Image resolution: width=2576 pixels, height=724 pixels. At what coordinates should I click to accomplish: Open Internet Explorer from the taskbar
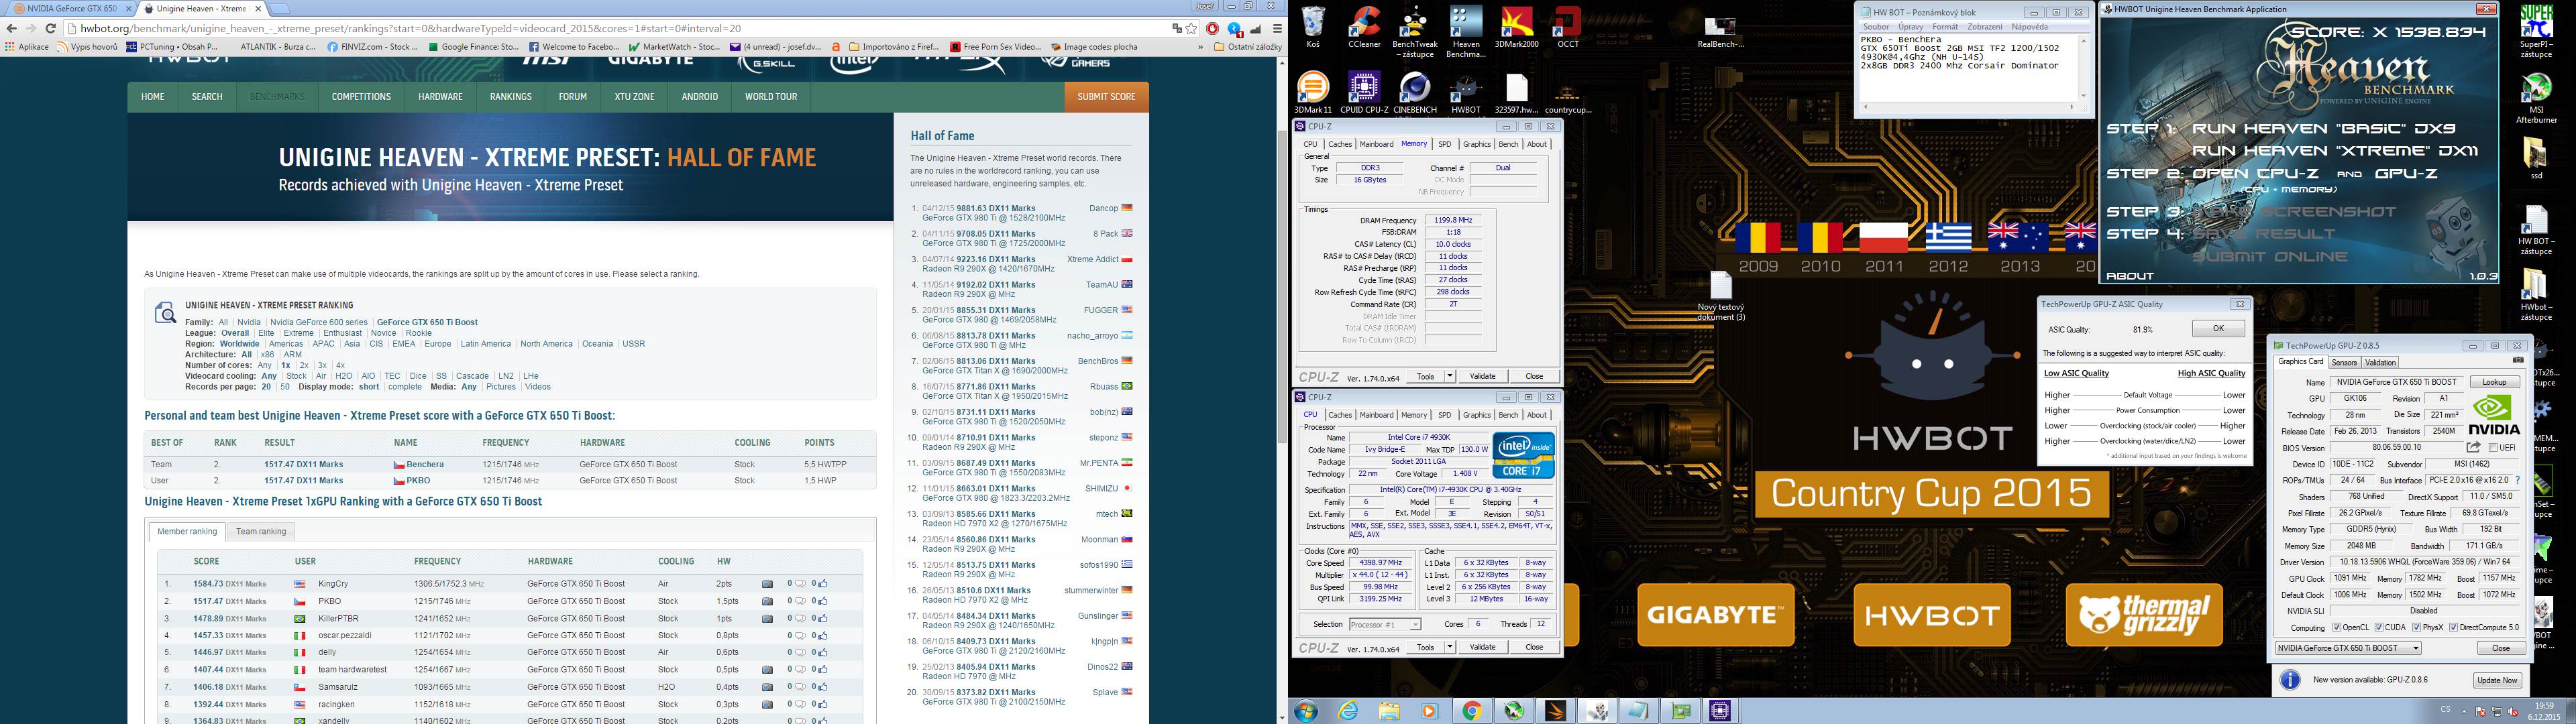tap(1349, 711)
